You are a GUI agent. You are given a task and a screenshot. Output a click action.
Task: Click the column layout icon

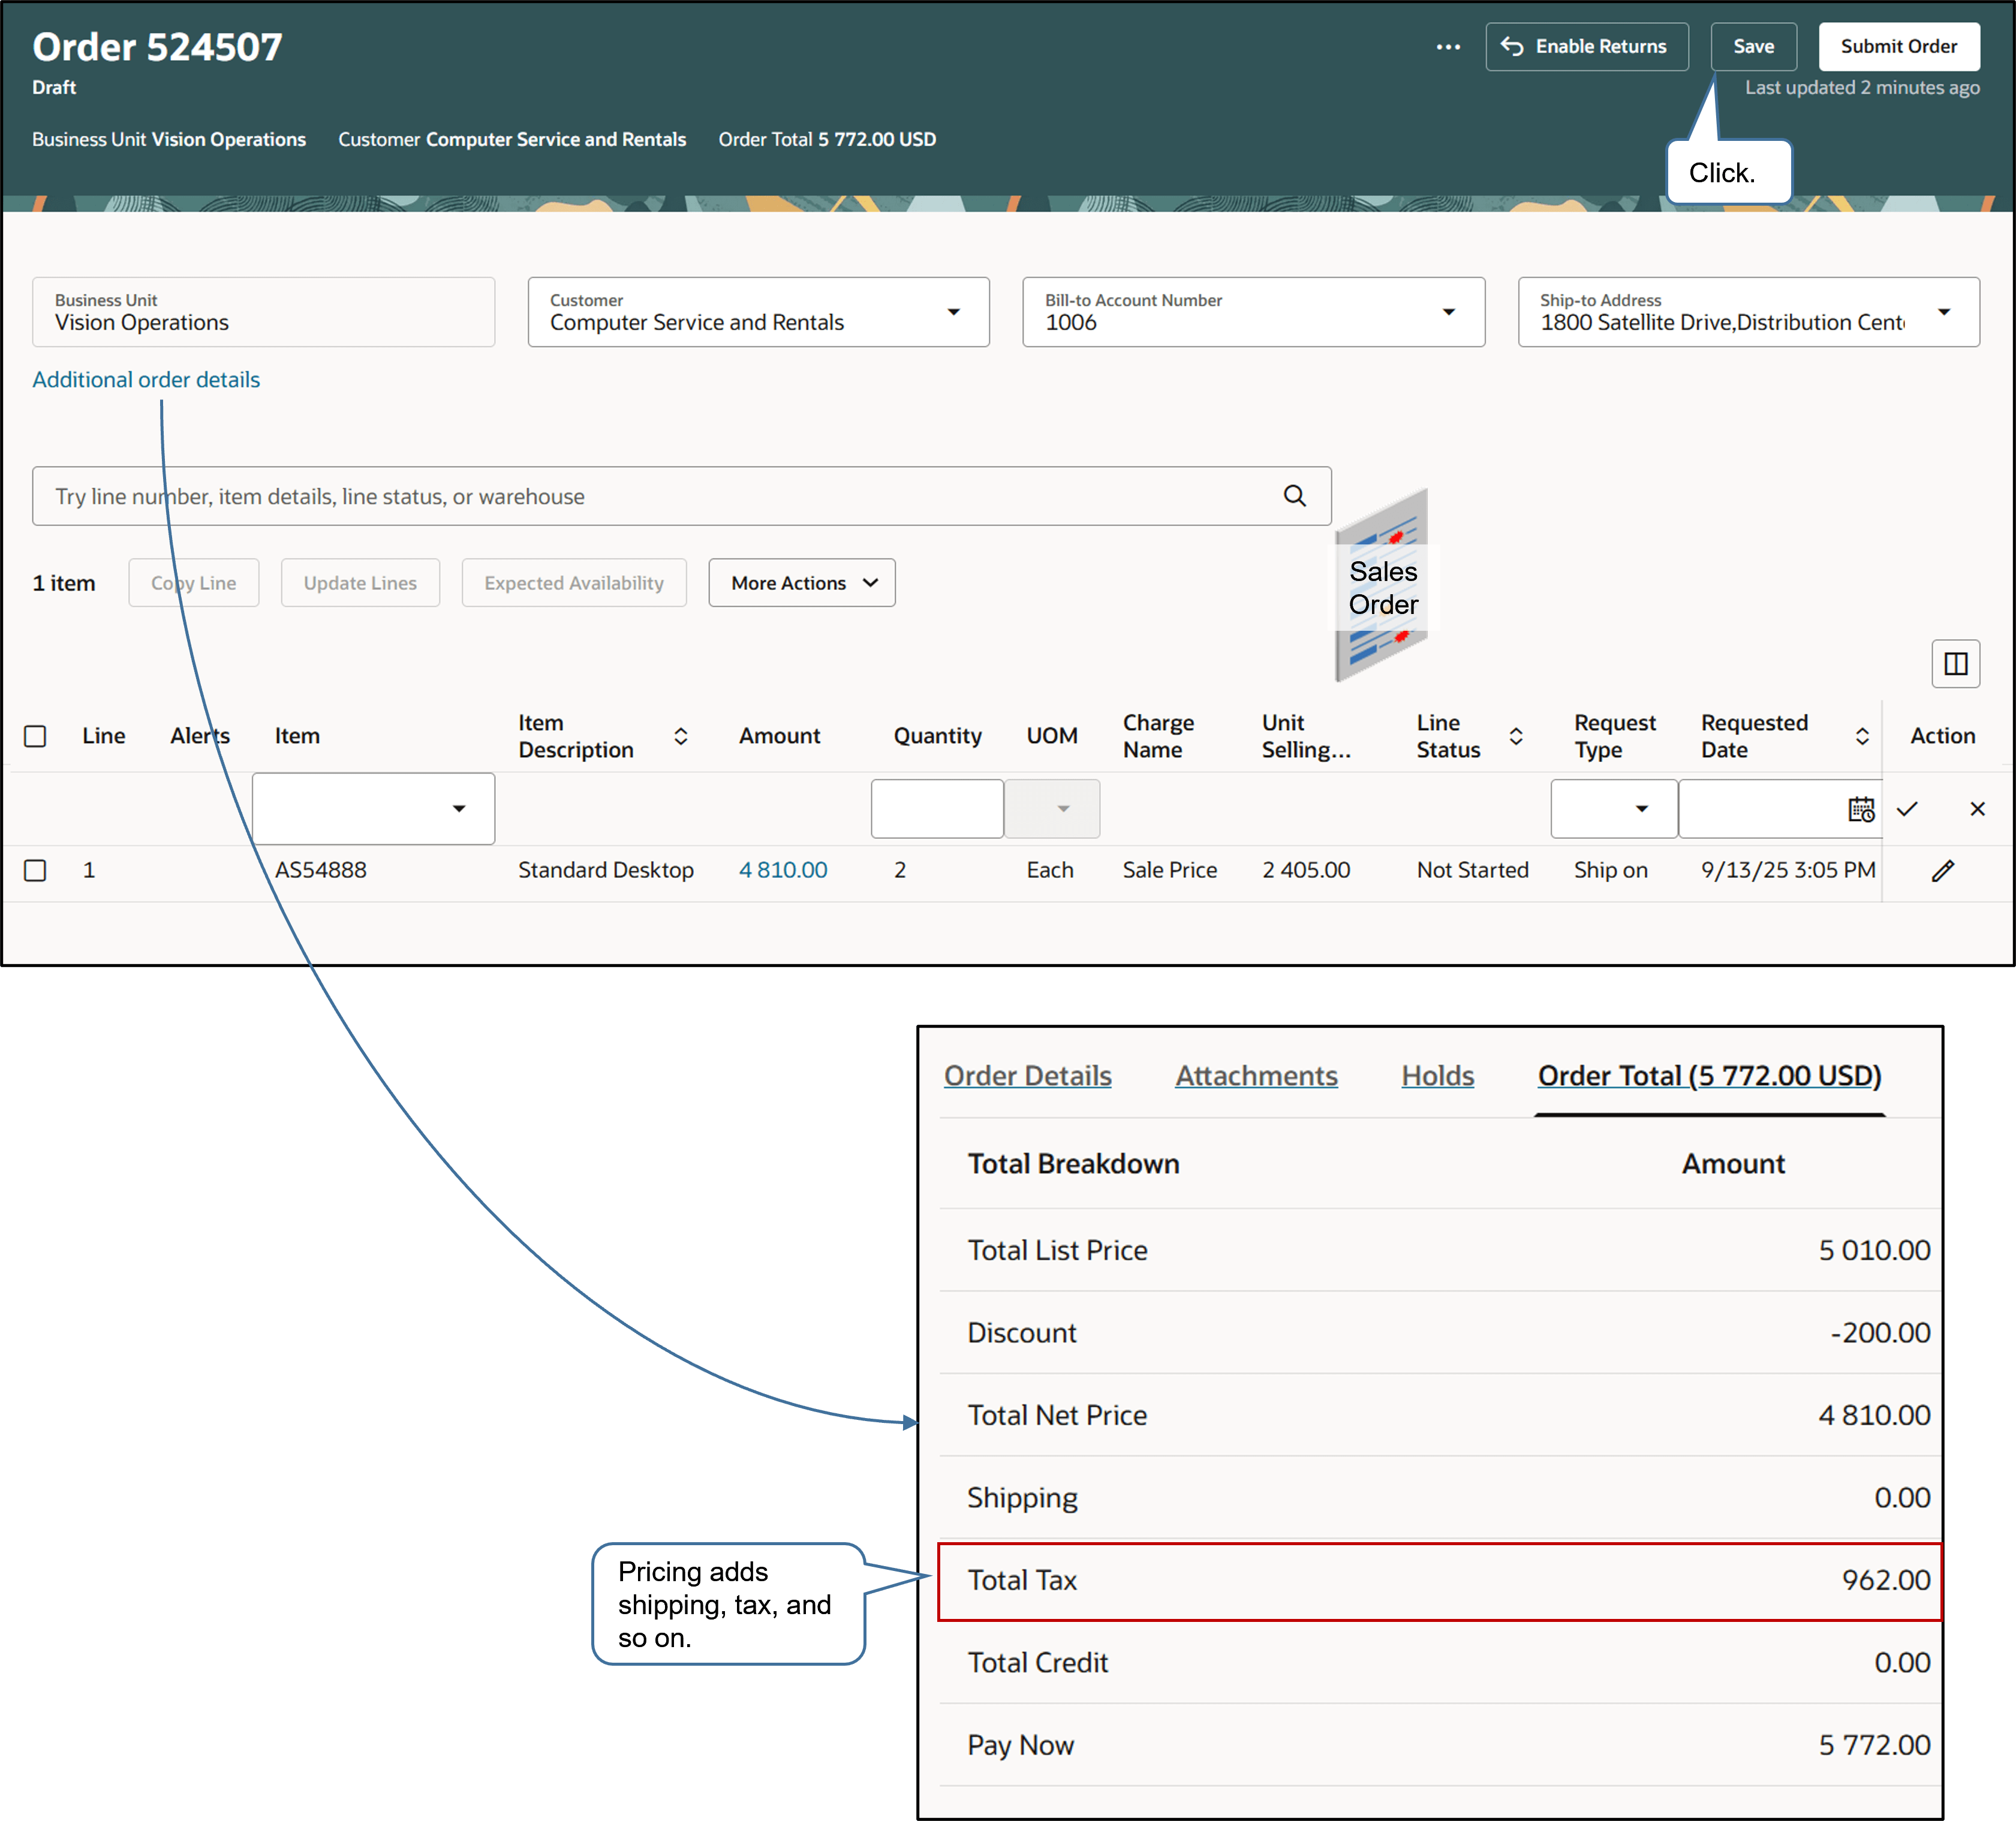[x=1955, y=663]
